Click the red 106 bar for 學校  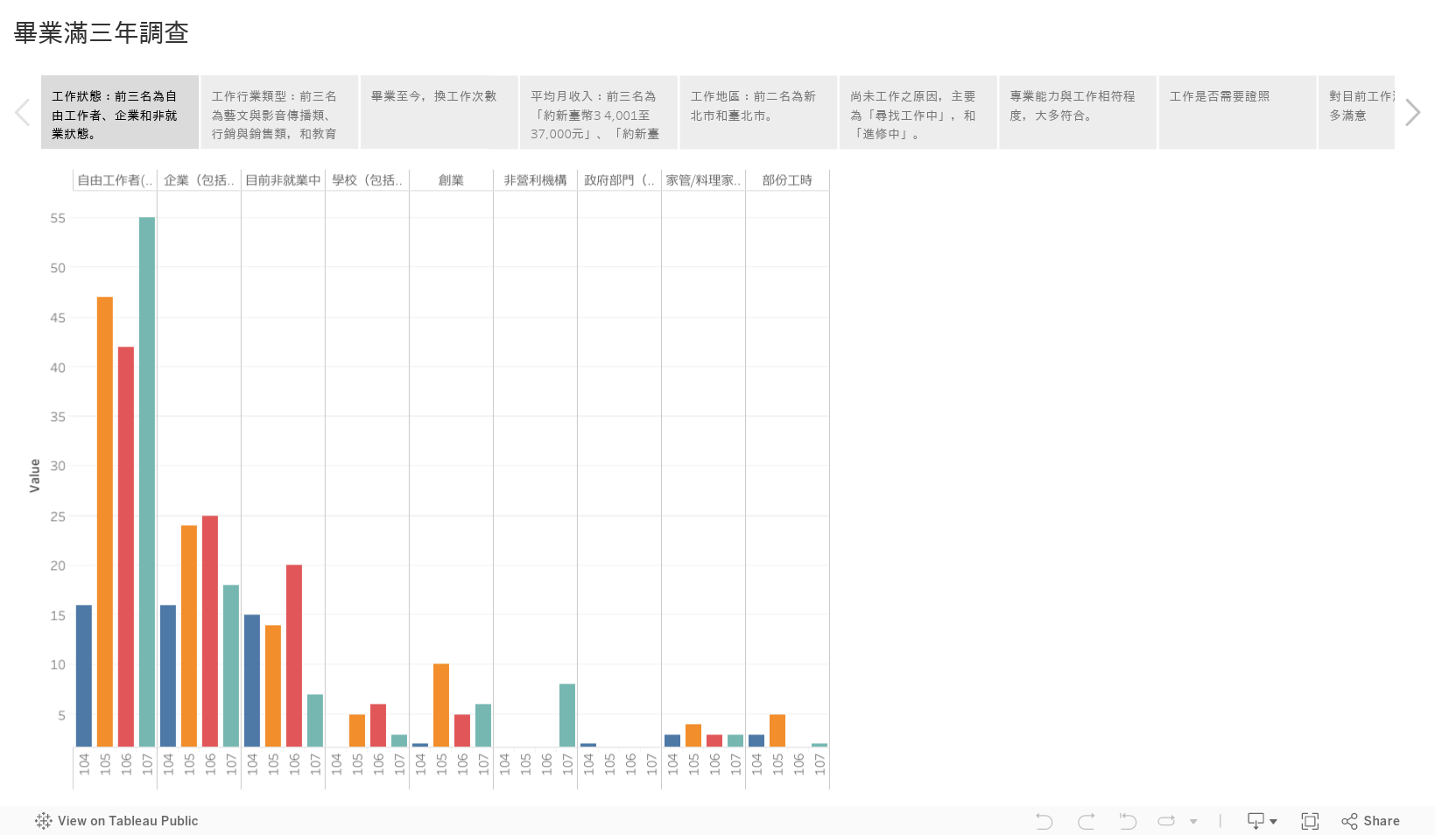point(378,725)
